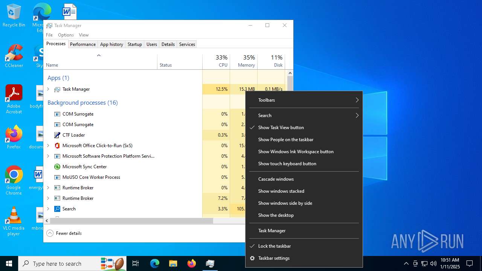Screen dimensions: 482x271
Task: Open the Recycle Bin desktop icon
Action: [14, 16]
